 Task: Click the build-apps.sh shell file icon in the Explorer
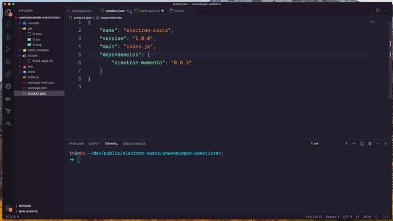click(29, 61)
